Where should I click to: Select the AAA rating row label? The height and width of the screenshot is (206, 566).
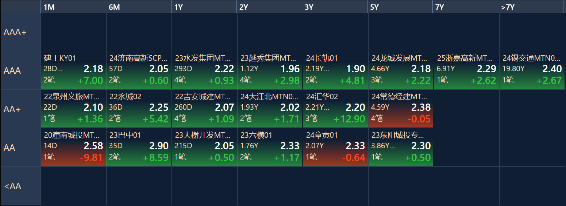(21, 70)
